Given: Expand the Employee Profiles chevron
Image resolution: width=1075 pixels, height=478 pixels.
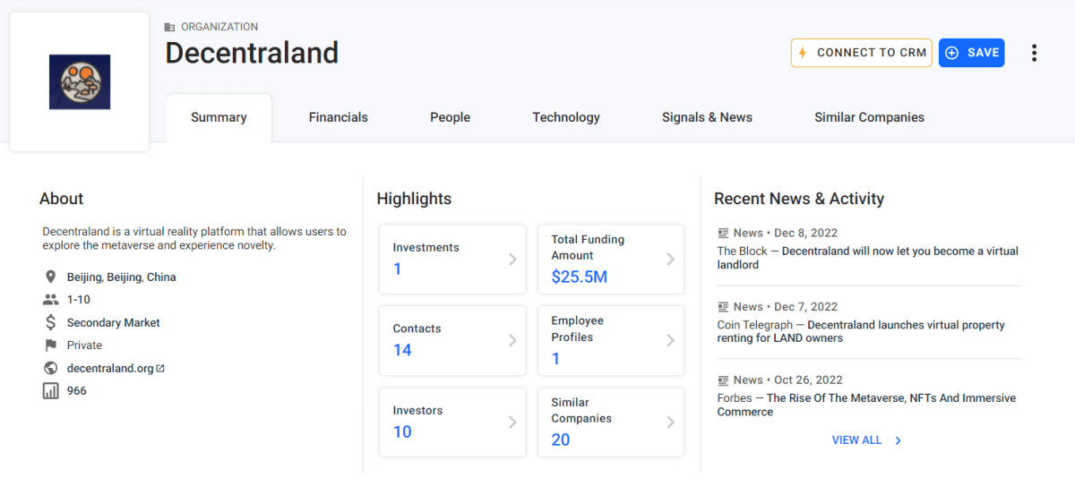Looking at the screenshot, I should (x=670, y=340).
